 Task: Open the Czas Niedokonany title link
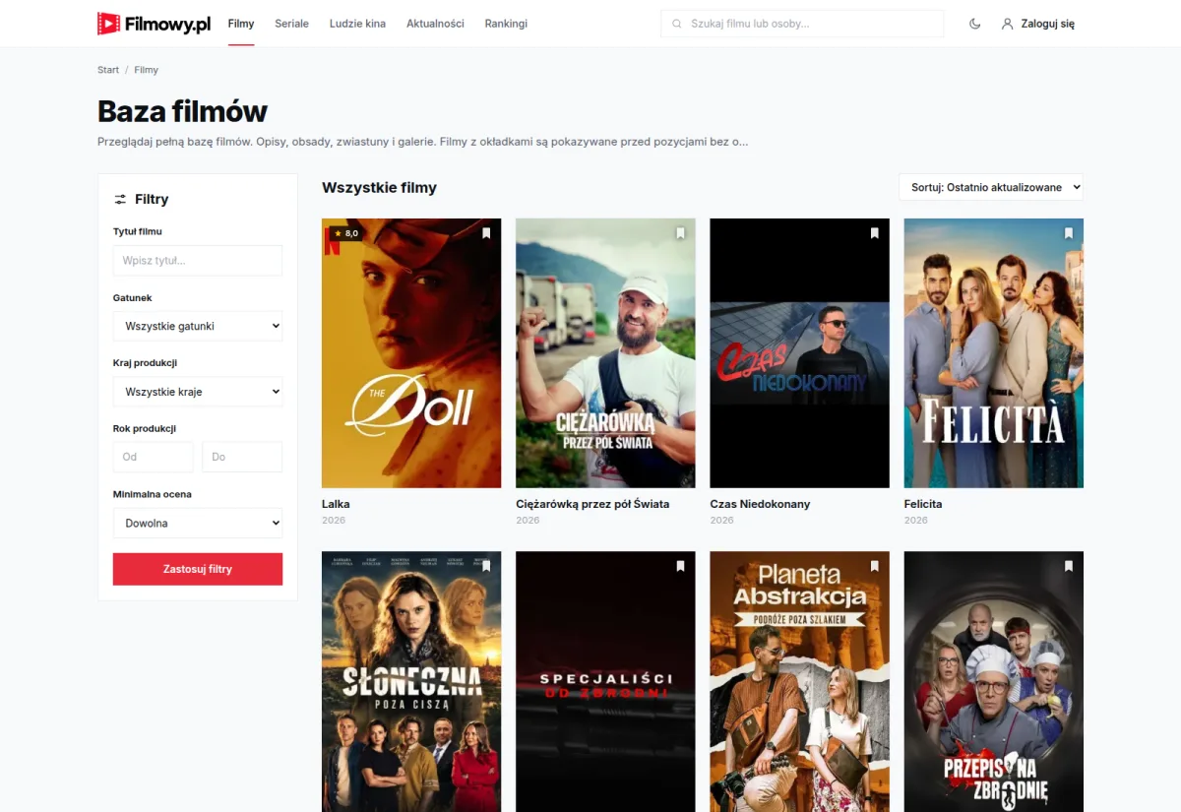coord(760,504)
